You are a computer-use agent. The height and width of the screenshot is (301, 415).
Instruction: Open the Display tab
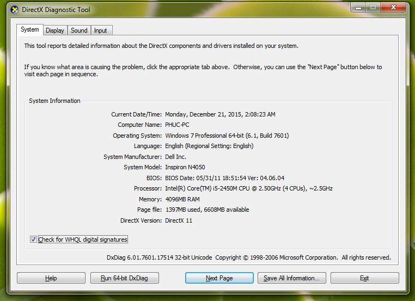[x=54, y=30]
